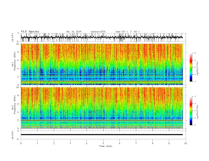Click the log(PSD) label beside ch.2 colorbar
209x161 pixels.
point(198,112)
